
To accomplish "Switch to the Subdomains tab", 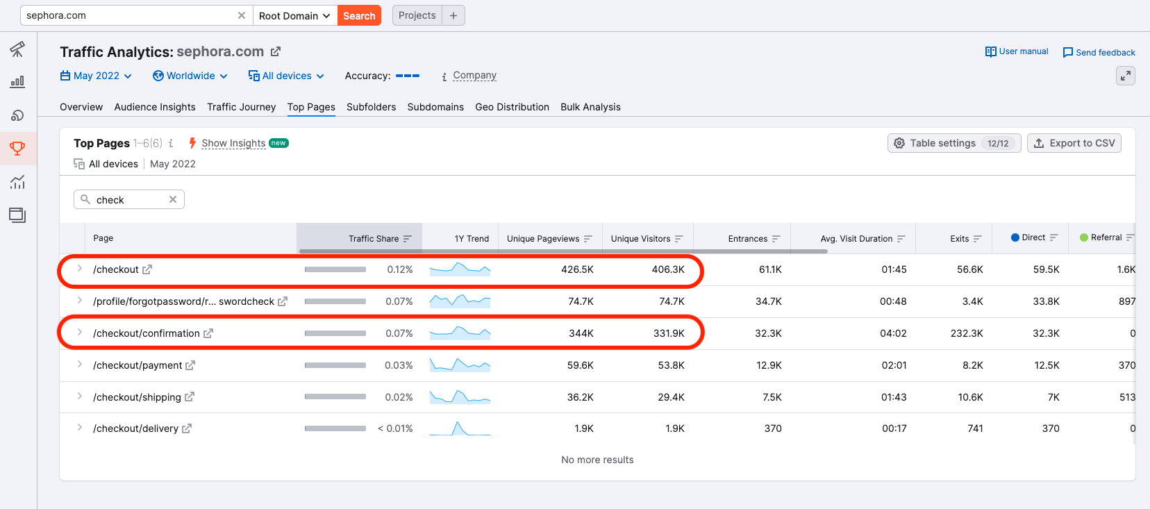I will click(435, 107).
